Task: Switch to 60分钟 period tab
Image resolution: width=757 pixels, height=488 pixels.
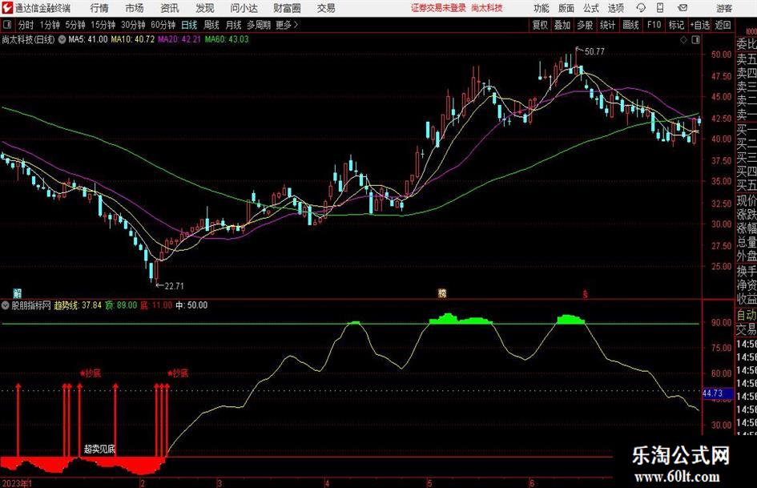Action: (x=163, y=25)
